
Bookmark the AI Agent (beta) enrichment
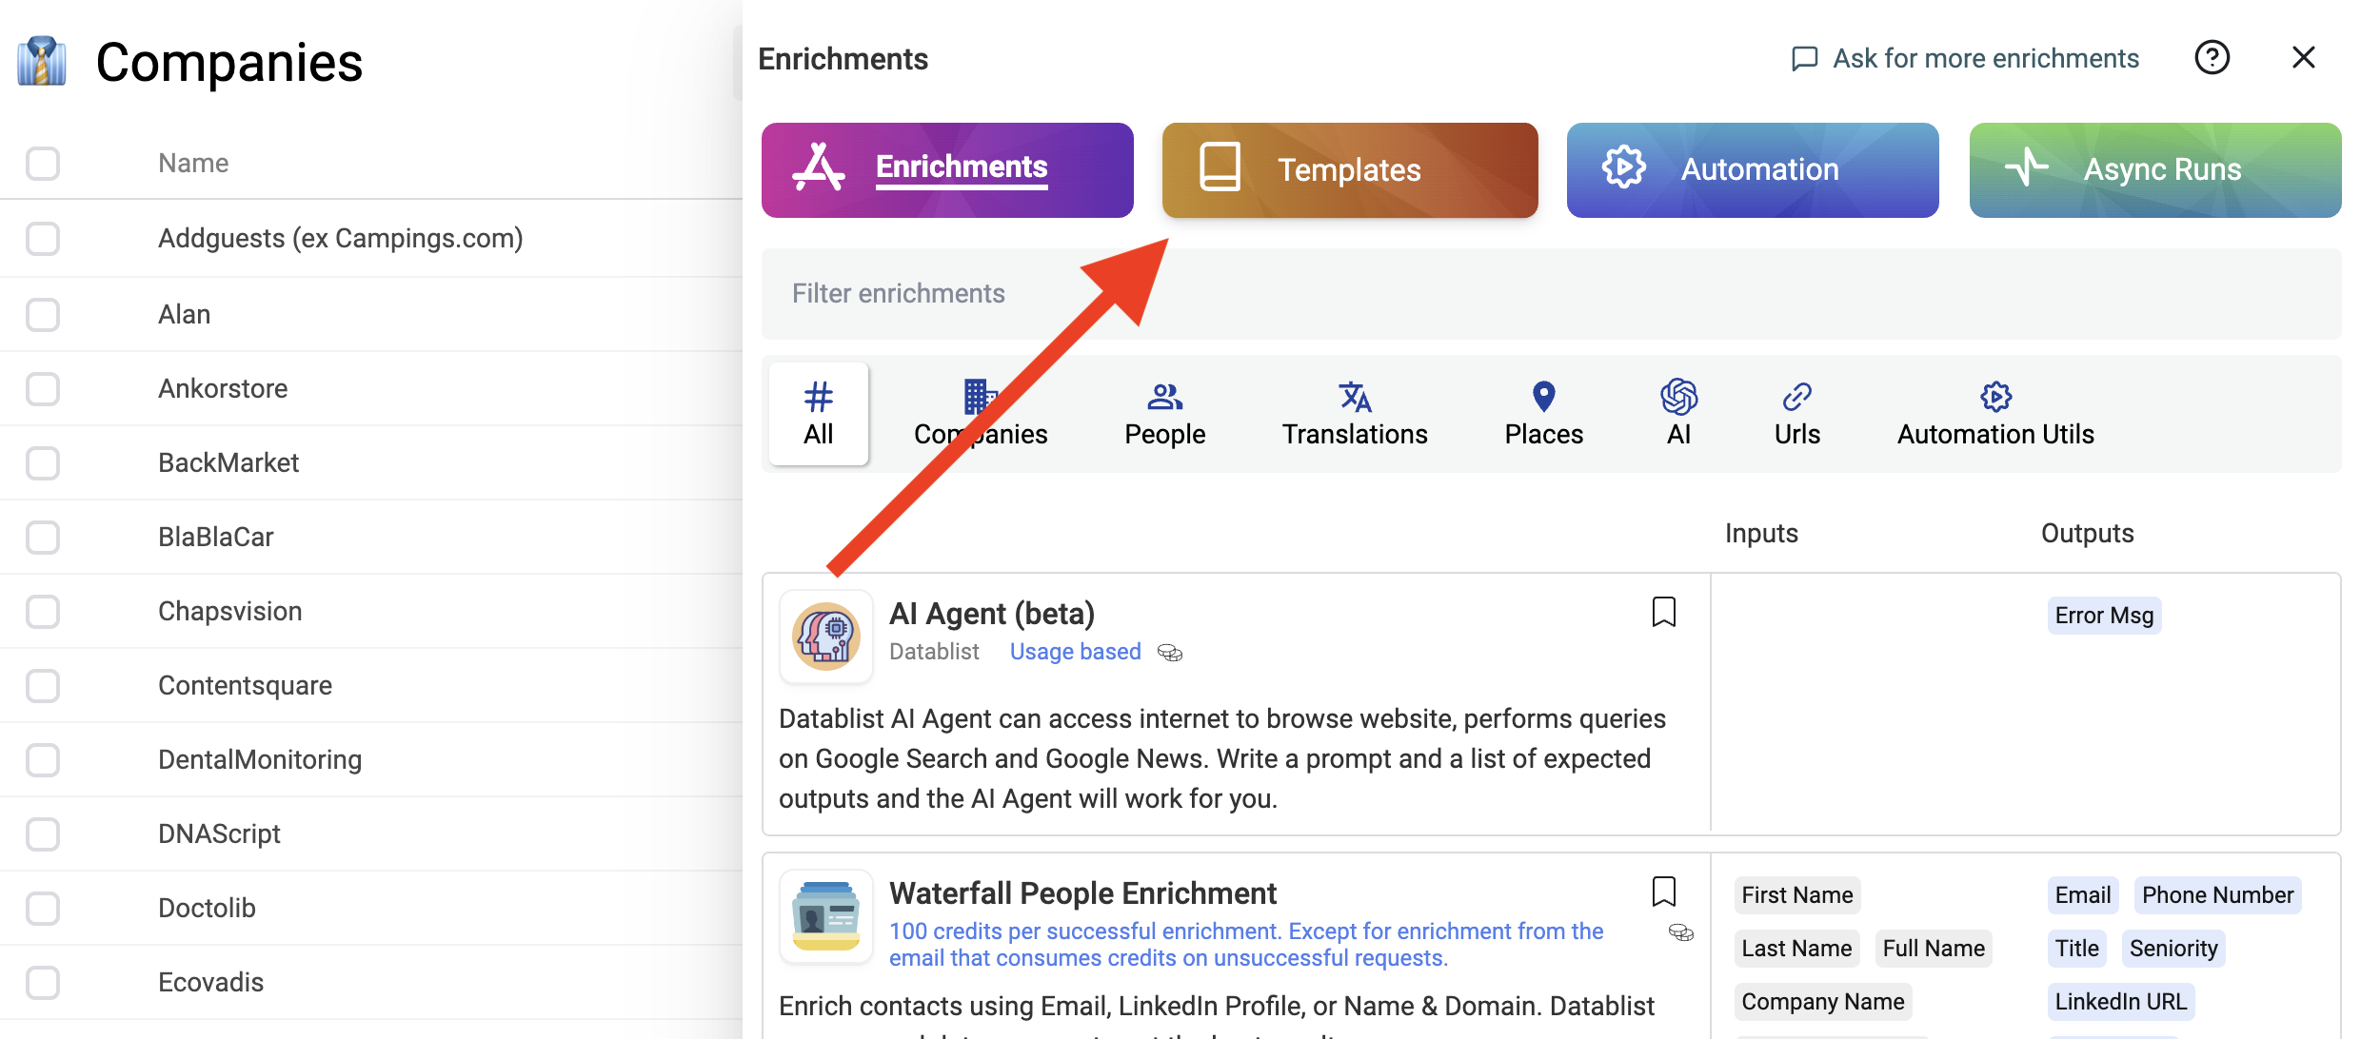coord(1663,612)
